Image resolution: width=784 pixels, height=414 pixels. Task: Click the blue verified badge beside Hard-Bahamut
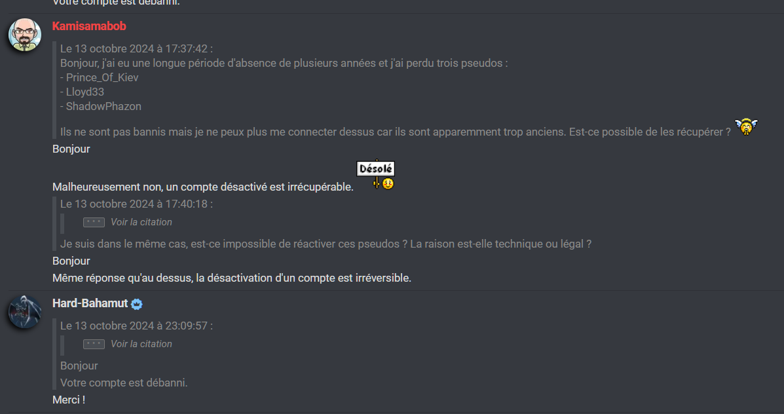pos(136,304)
